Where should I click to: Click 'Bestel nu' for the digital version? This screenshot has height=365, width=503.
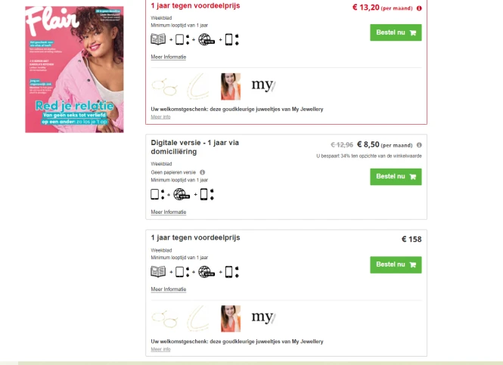coord(396,177)
